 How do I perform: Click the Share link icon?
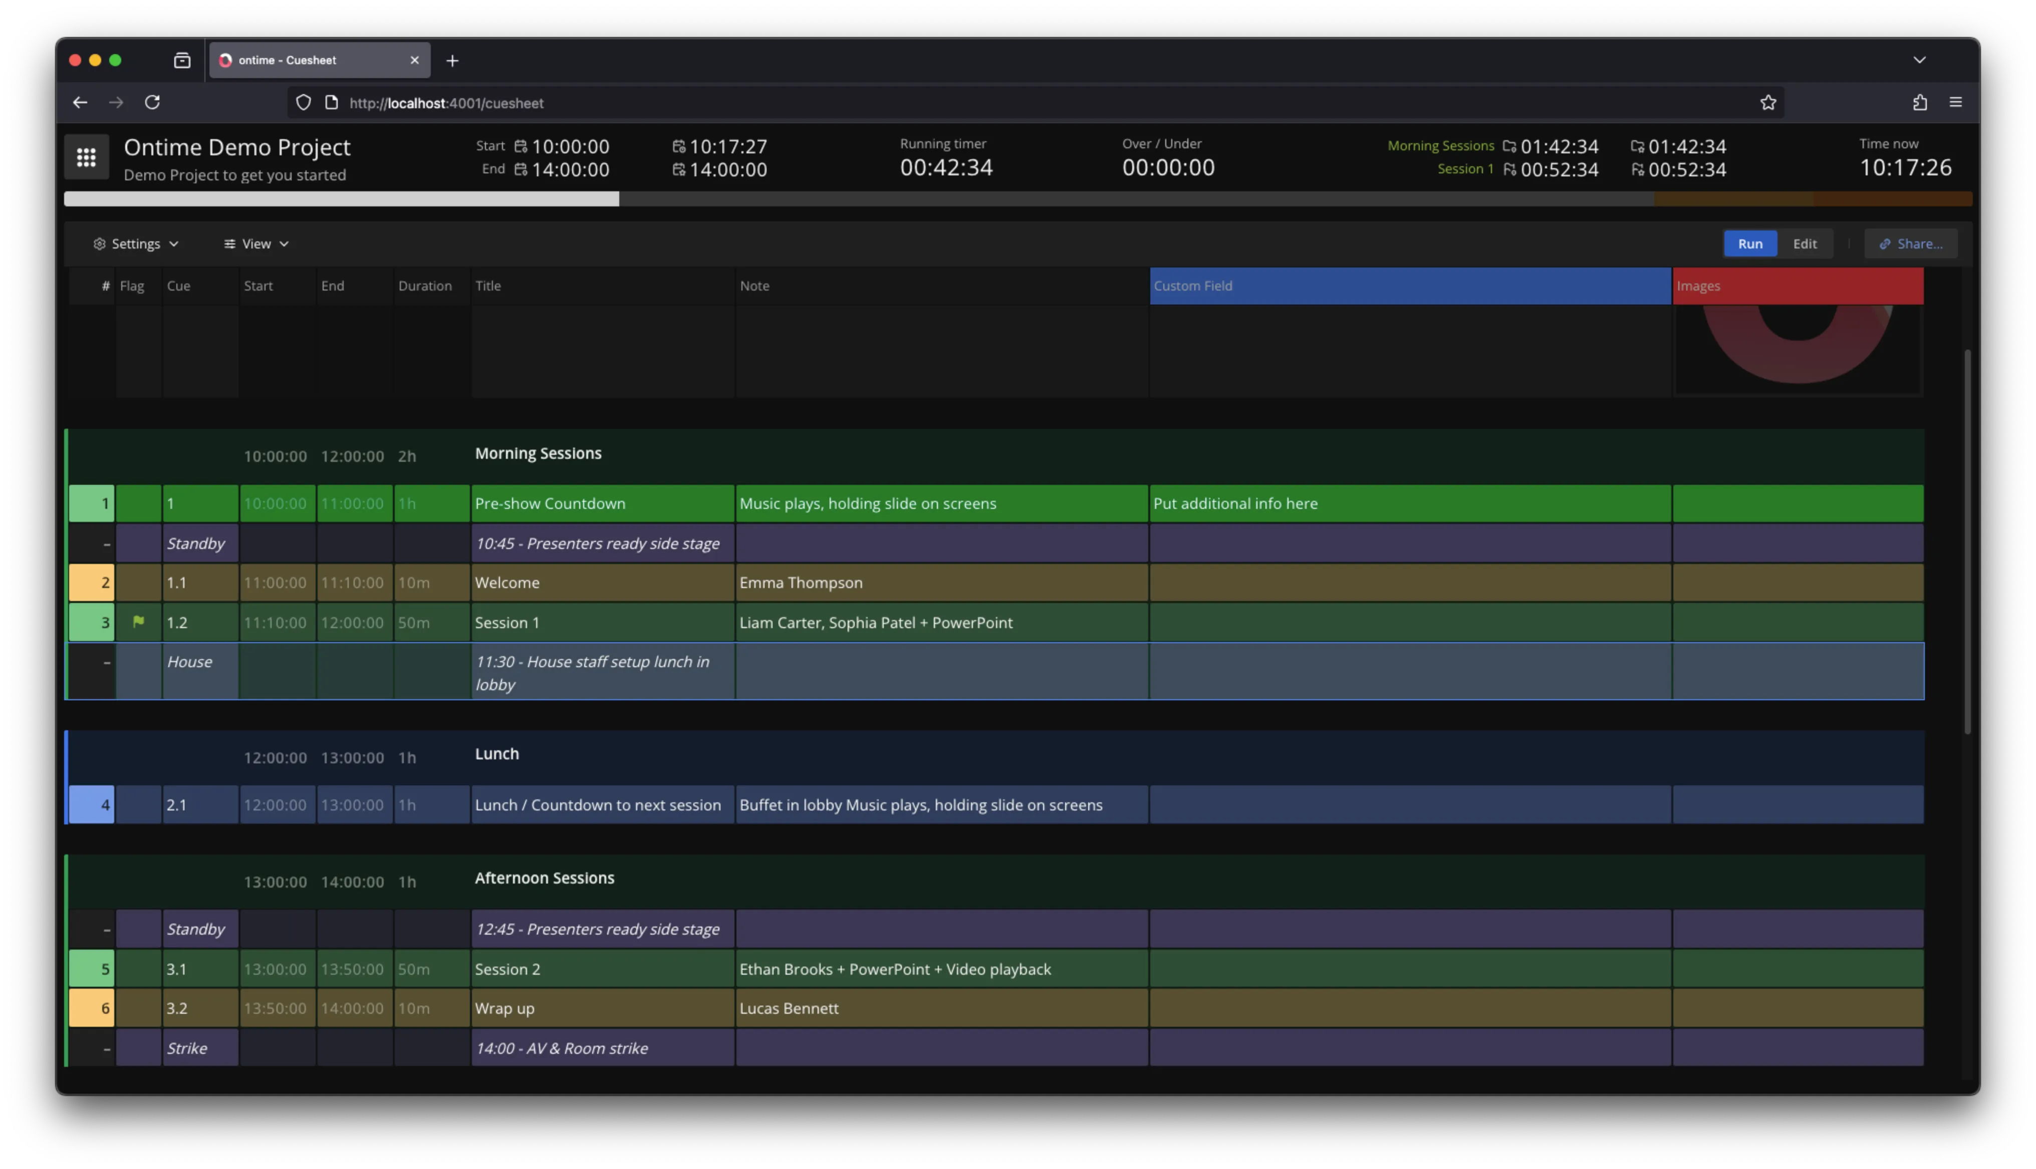coord(1885,243)
